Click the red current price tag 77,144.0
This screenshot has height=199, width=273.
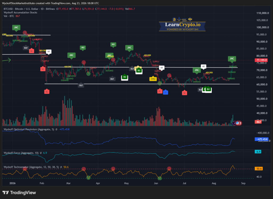[262, 60]
